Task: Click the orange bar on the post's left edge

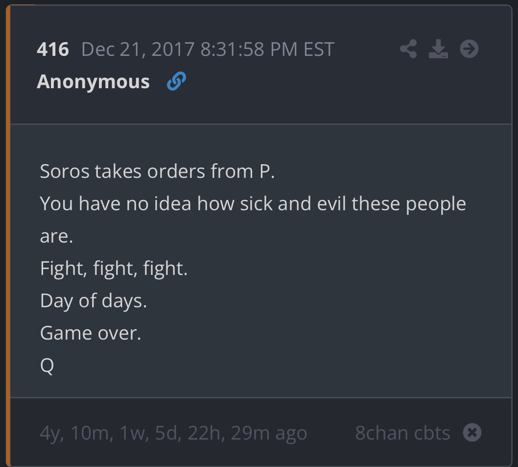Action: click(8, 235)
